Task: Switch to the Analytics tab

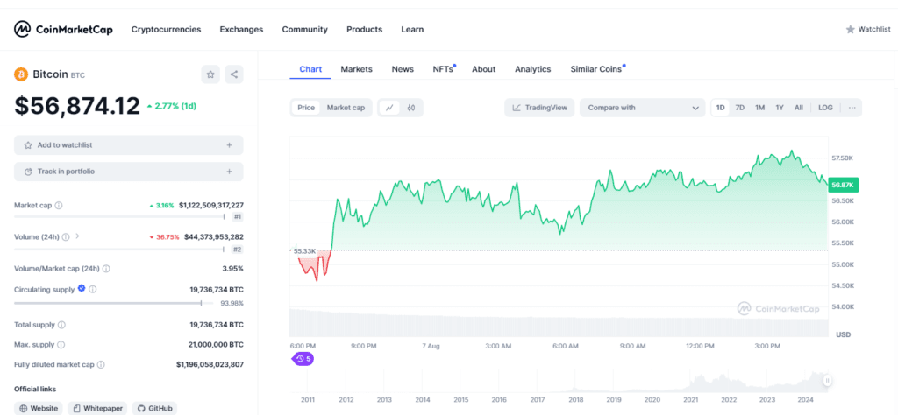Action: tap(532, 69)
